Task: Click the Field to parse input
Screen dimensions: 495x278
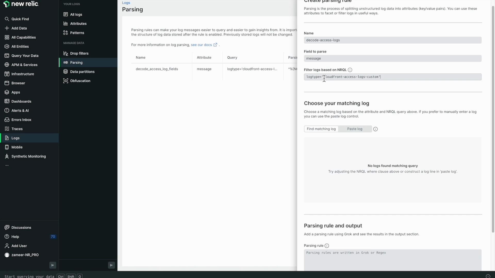Action: click(393, 58)
